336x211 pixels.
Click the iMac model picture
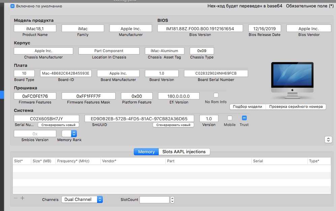[292, 80]
